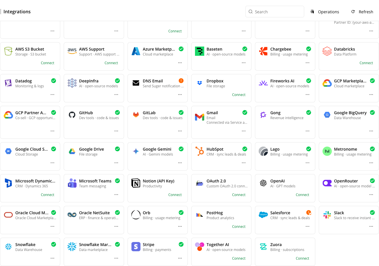This screenshot has height=266, width=379.
Task: Open the three-dot menu on Stripe card
Action: 180,258
